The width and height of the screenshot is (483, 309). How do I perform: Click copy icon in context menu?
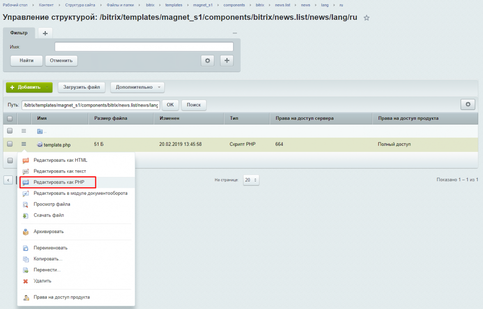[26, 259]
